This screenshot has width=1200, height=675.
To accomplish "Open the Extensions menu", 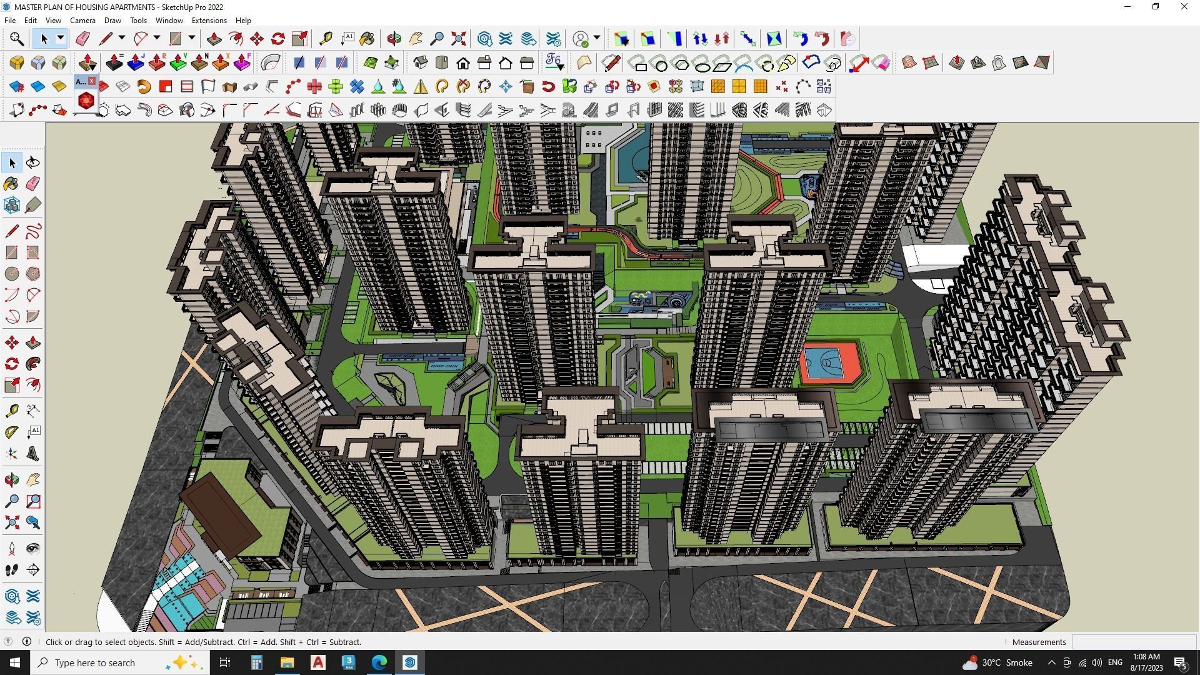I will 209,21.
